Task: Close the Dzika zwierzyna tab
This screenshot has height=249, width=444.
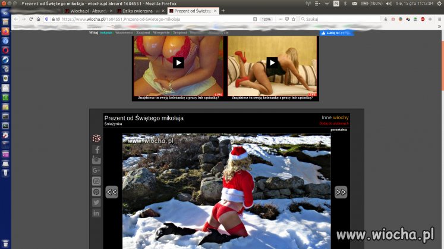Action: 163,11
